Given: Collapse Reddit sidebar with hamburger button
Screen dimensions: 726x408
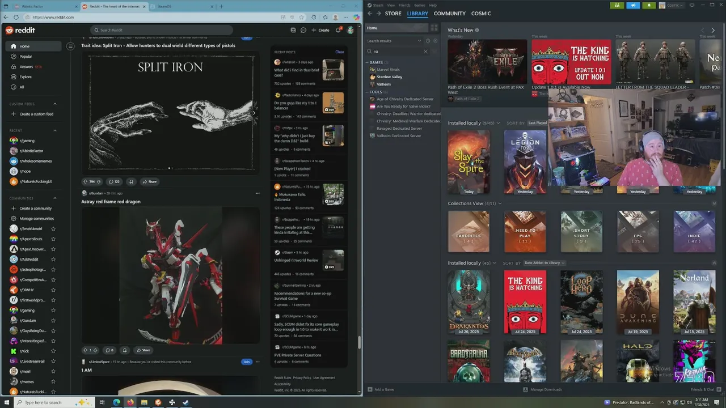Looking at the screenshot, I should [x=70, y=46].
